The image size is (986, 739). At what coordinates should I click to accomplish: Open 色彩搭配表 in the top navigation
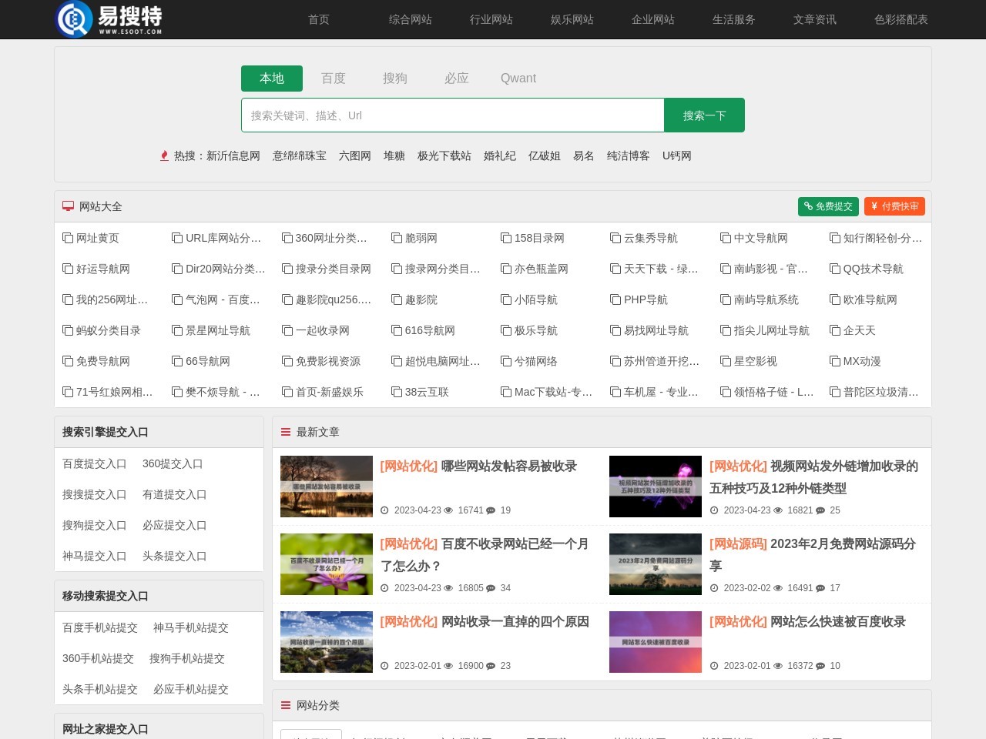coord(901,19)
